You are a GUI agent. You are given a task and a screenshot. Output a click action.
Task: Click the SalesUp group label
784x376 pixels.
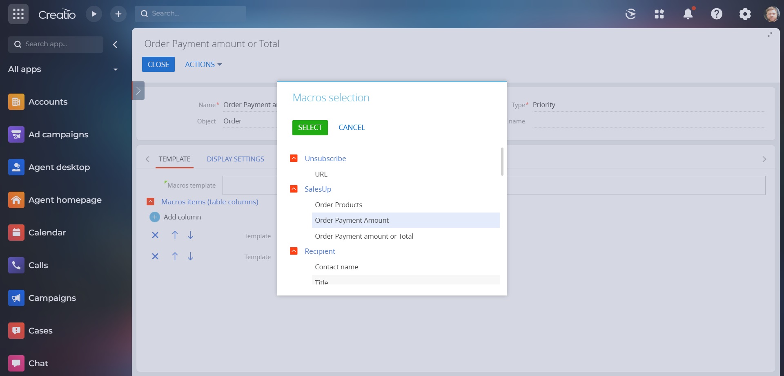tap(318, 189)
